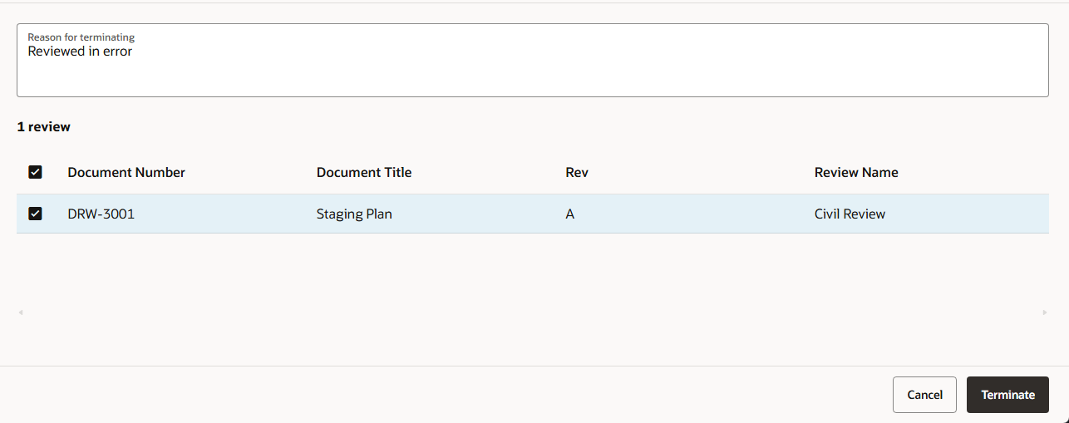Viewport: 1069px width, 423px height.
Task: Place cursor in 'Reviewed in error' text
Action: click(x=80, y=52)
